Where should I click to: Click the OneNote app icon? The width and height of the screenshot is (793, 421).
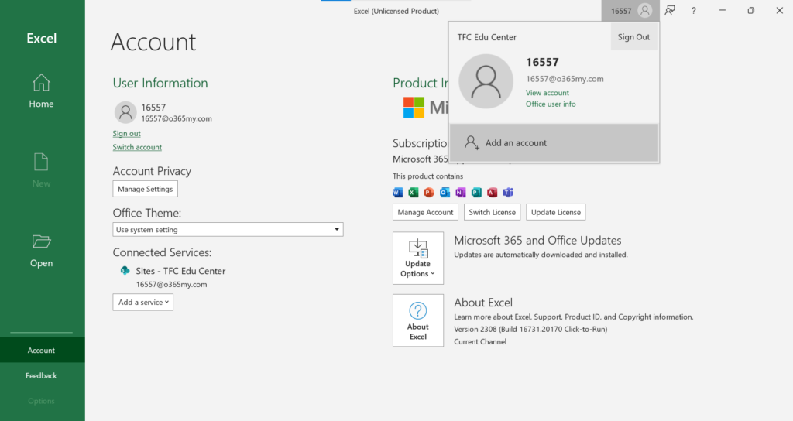pyautogui.click(x=460, y=193)
